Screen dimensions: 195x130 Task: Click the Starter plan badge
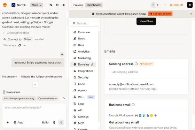coord(146,64)
